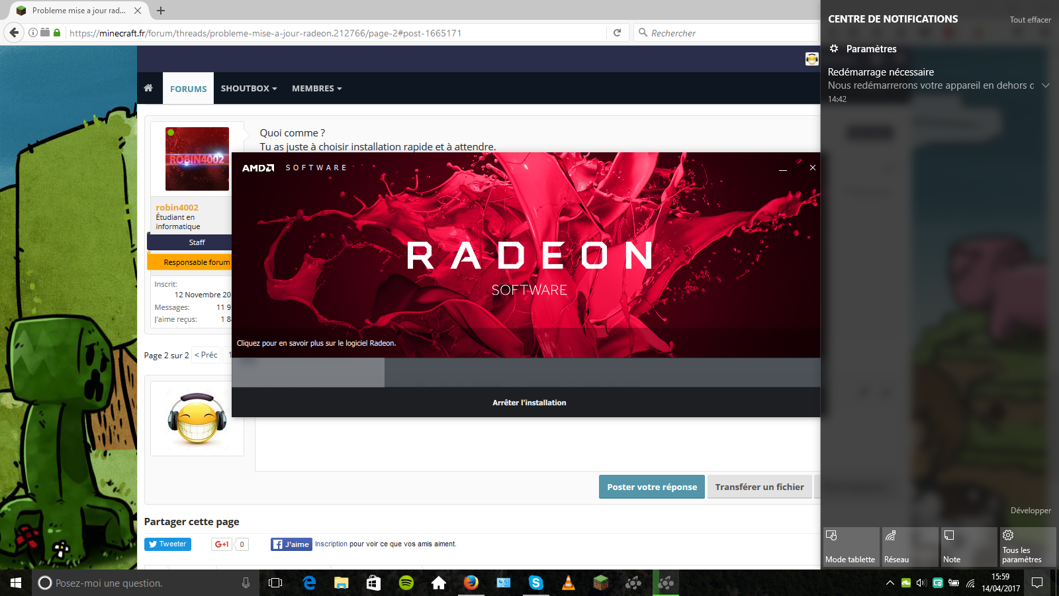The width and height of the screenshot is (1059, 596).
Task: Open Tous les paramètres tile
Action: coord(1028,546)
